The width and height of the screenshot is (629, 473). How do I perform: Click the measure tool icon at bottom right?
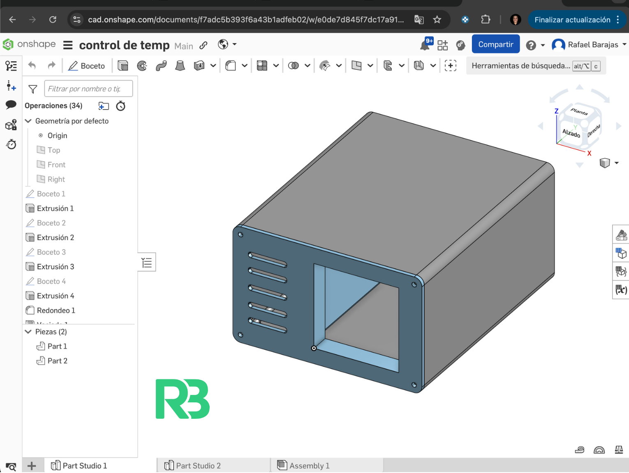580,450
